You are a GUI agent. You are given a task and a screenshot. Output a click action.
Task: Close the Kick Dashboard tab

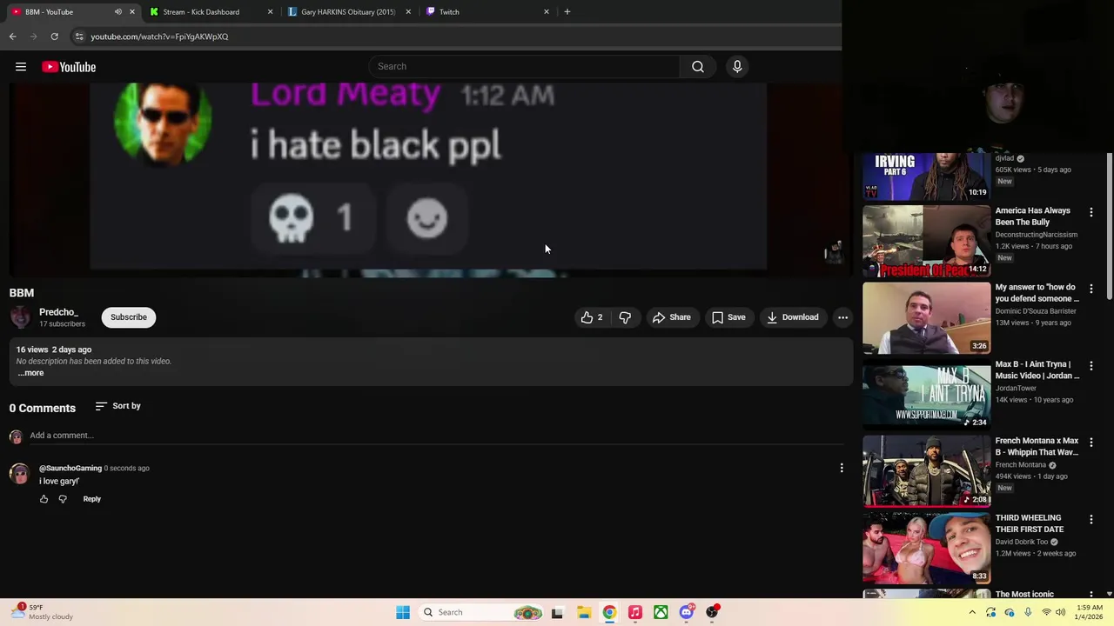pos(270,12)
